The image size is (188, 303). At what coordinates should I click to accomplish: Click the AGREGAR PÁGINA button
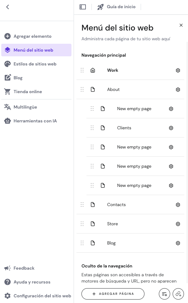(x=113, y=294)
